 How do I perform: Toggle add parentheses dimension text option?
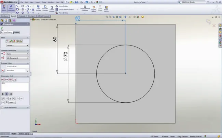[3, 80]
